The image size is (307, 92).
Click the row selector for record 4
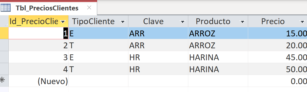[x=4, y=69]
